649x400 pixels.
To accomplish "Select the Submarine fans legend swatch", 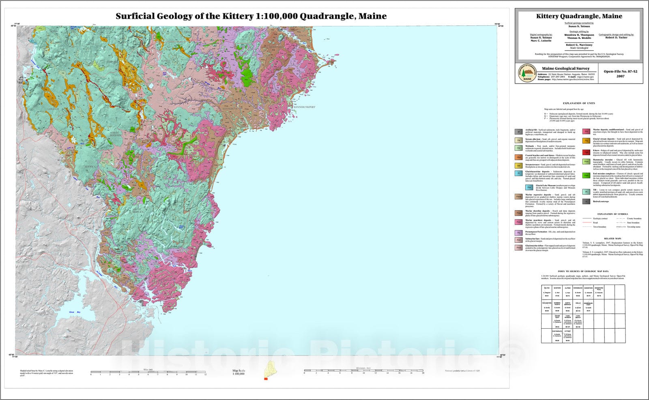I will tap(518, 240).
